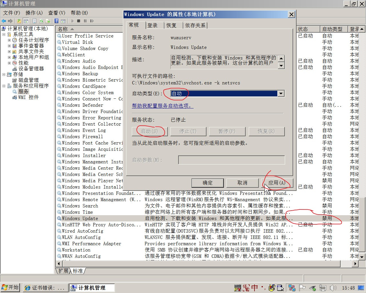
Task: Open the 查看(V) menu
Action: tap(57, 13)
